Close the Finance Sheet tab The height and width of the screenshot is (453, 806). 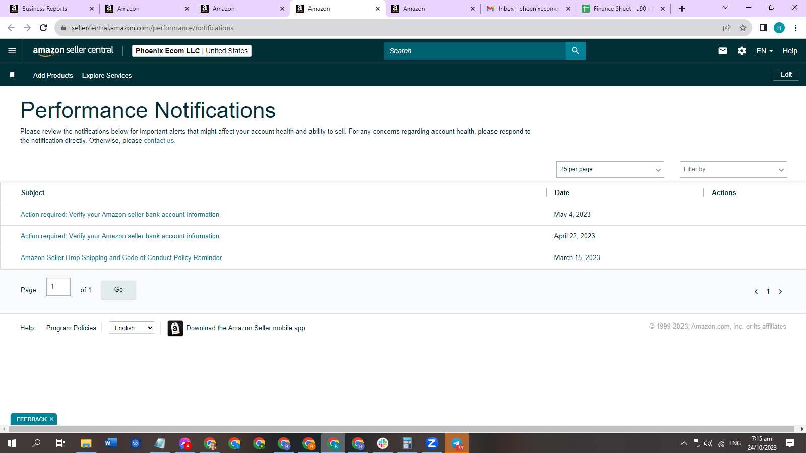click(x=663, y=9)
